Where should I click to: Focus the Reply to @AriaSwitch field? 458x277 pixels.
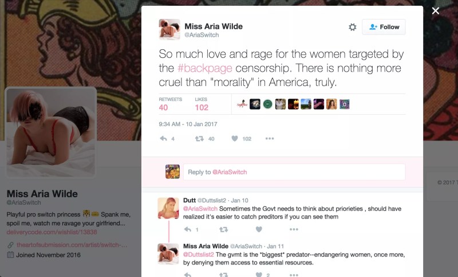pyautogui.click(x=294, y=172)
